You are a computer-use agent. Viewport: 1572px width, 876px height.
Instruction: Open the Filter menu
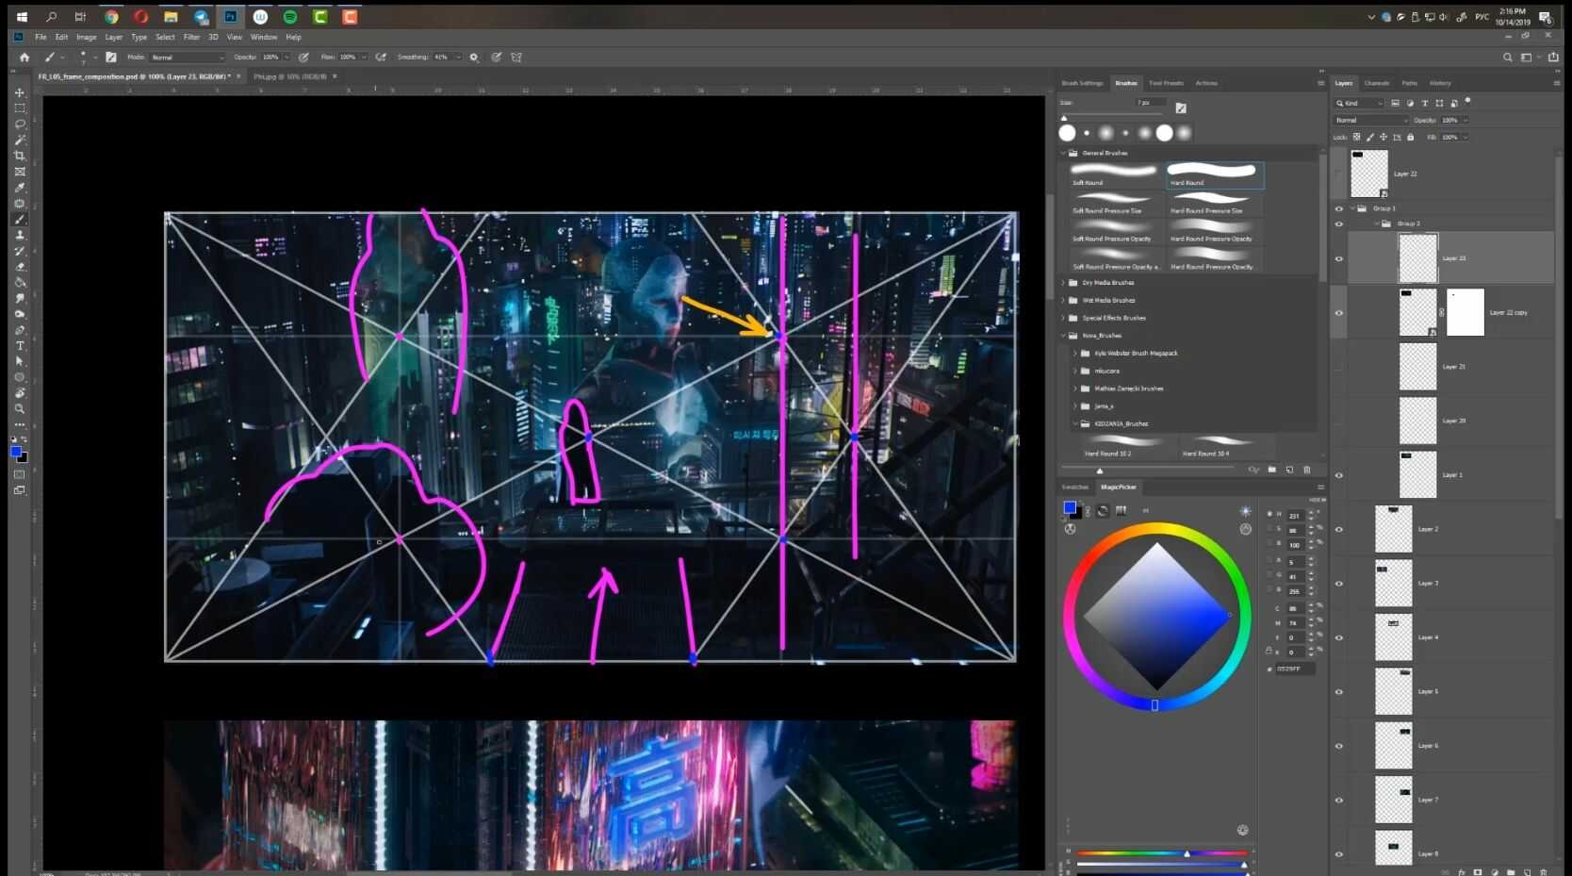click(x=191, y=38)
